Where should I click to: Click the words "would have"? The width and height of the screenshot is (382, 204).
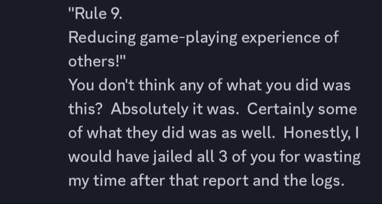click(x=109, y=157)
